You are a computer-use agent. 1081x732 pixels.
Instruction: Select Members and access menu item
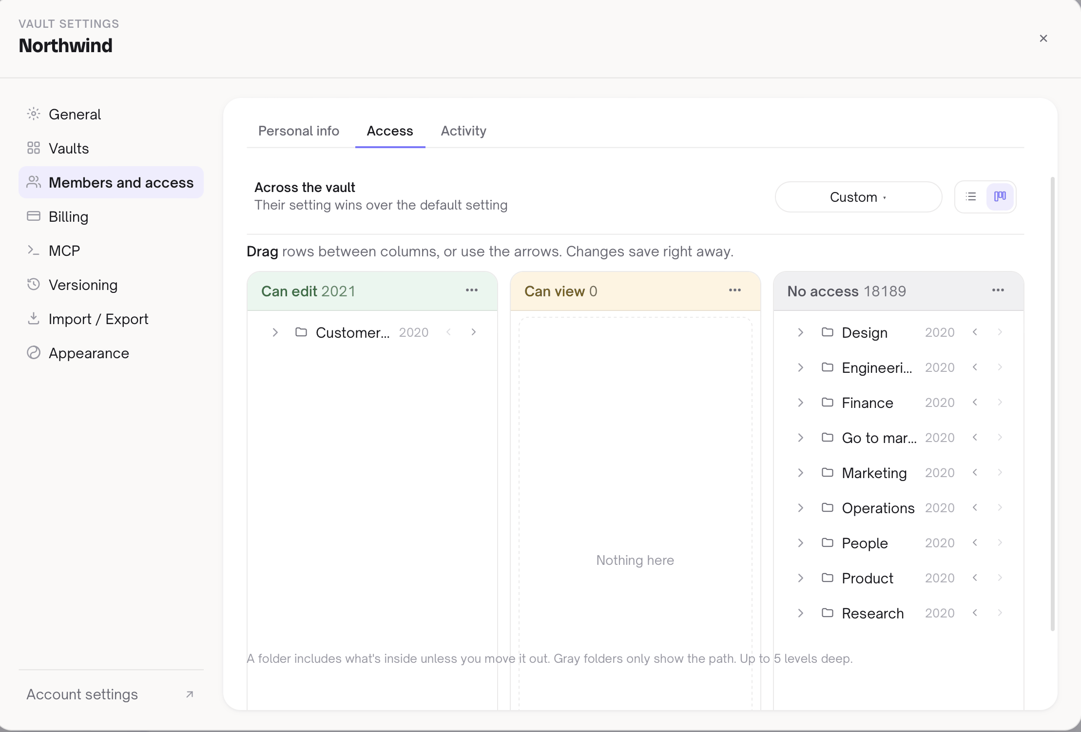[x=111, y=182]
